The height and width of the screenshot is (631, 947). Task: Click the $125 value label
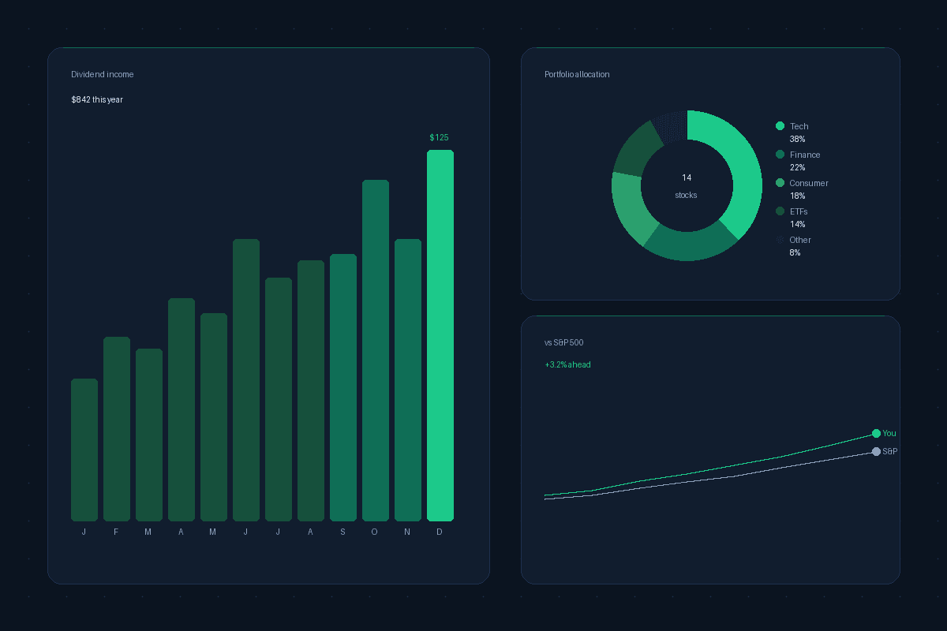[x=439, y=137]
